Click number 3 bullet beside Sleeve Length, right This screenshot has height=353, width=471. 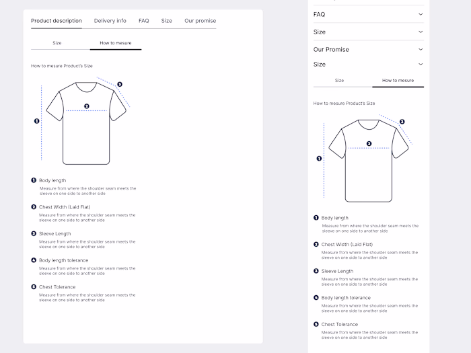point(316,271)
